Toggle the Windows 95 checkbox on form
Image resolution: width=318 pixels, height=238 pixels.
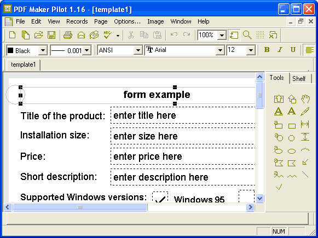(160, 197)
